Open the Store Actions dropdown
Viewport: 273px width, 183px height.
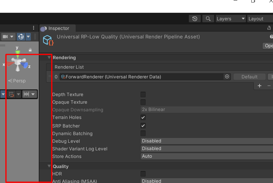tap(207, 156)
